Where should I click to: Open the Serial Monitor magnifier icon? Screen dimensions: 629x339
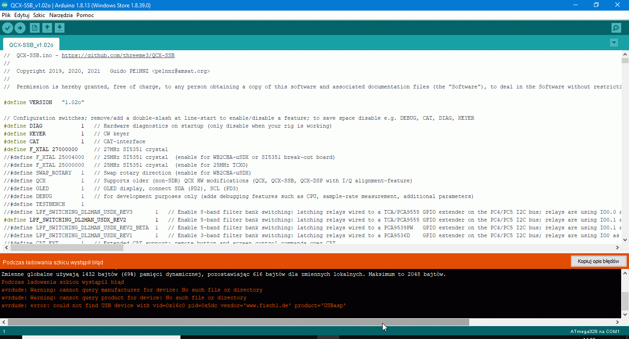tap(616, 28)
